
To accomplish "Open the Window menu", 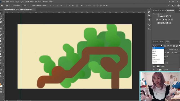I will [45, 2].
